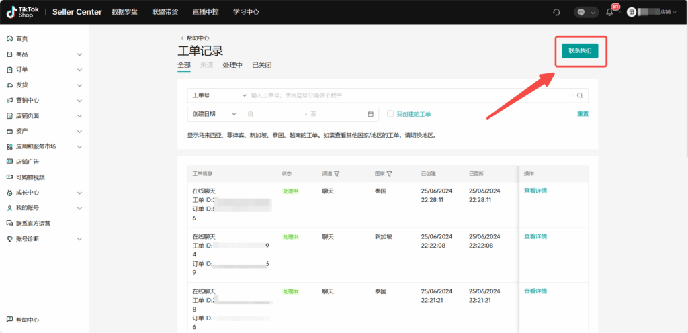Expand the 店铺页面 sidebar chevron
The width and height of the screenshot is (688, 333).
coord(79,116)
